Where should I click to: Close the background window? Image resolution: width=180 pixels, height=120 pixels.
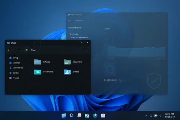(x=164, y=15)
